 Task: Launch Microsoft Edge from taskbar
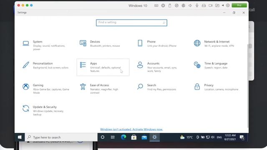123,137
